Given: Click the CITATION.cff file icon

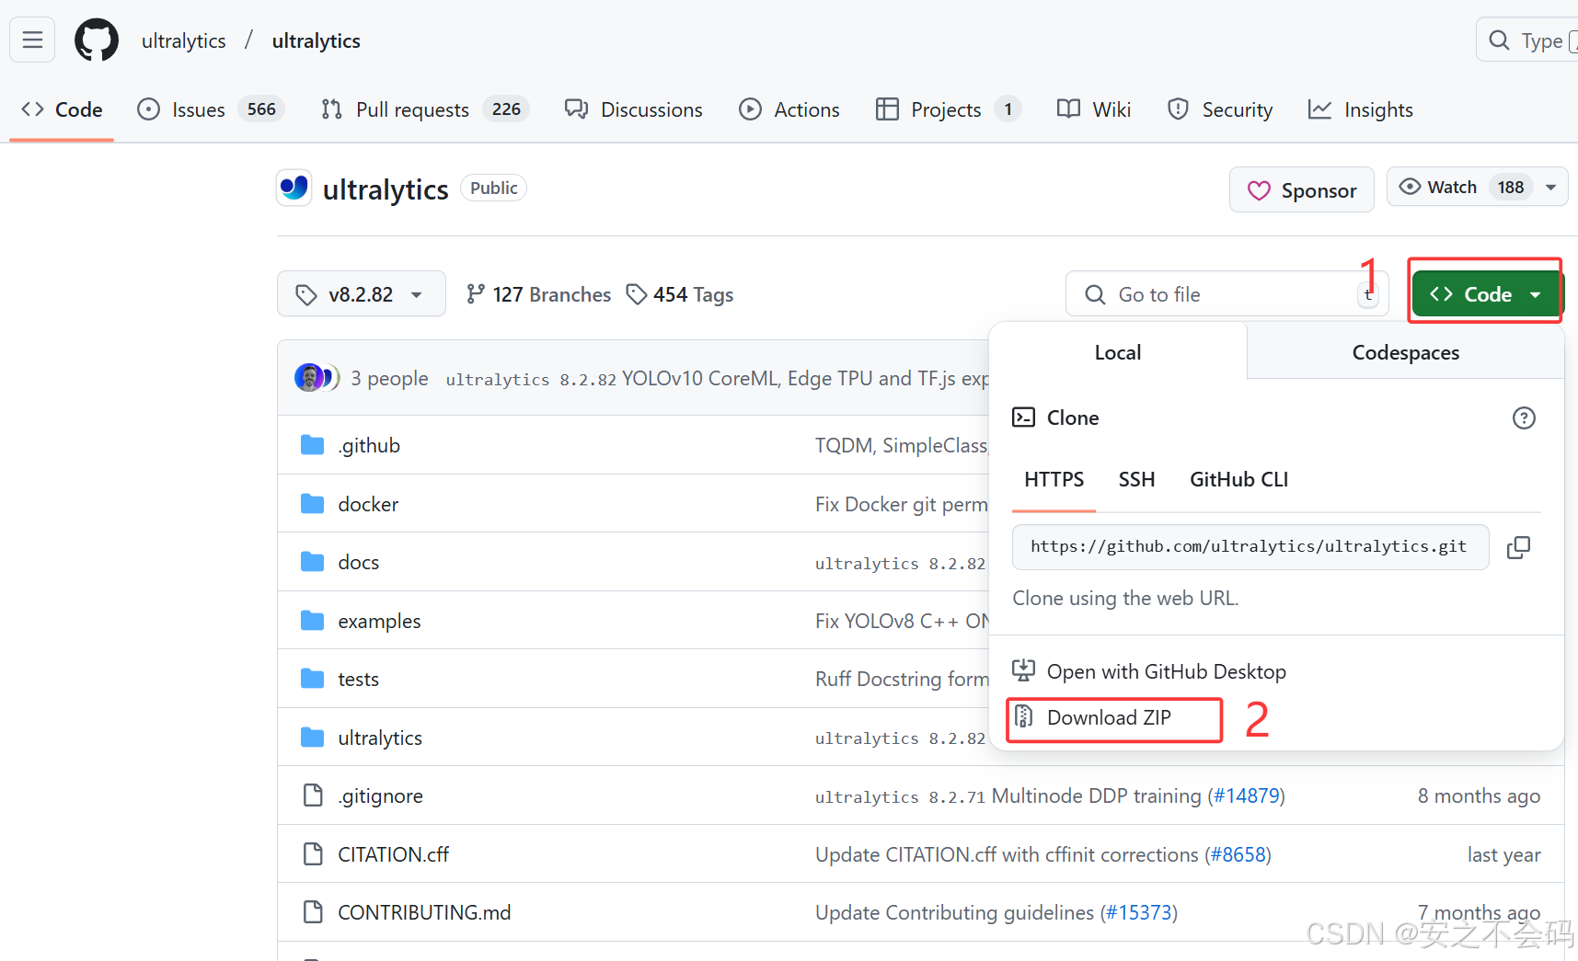Looking at the screenshot, I should [x=313, y=854].
